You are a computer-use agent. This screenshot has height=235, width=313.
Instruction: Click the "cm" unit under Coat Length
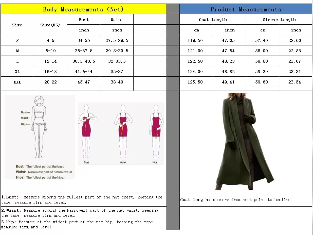pyautogui.click(x=196, y=30)
